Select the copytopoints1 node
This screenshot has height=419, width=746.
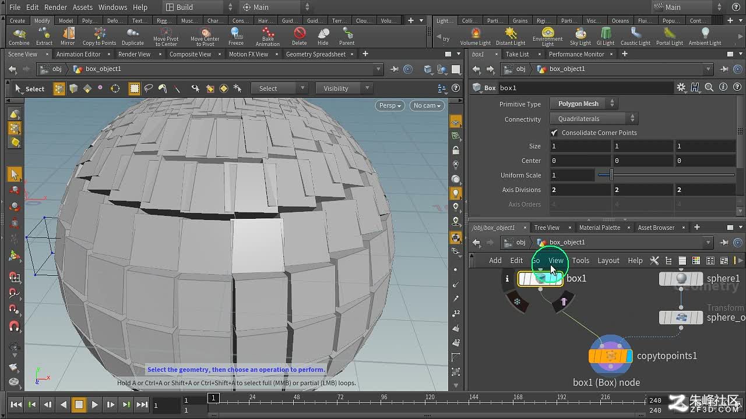(x=610, y=356)
